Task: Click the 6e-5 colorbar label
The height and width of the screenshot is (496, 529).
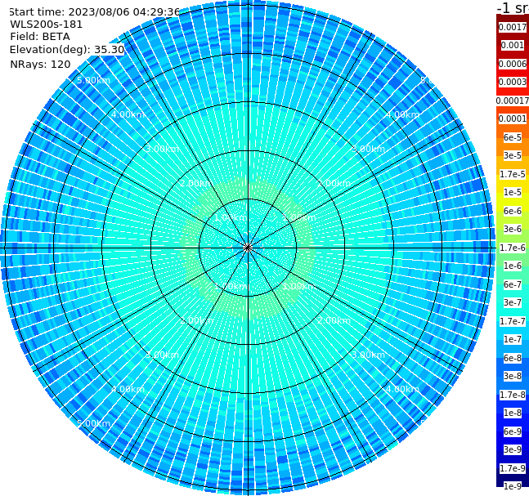Action: pyautogui.click(x=513, y=137)
